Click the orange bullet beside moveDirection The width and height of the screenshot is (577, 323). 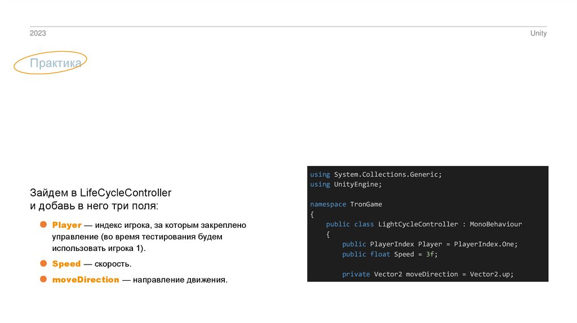[x=43, y=279]
